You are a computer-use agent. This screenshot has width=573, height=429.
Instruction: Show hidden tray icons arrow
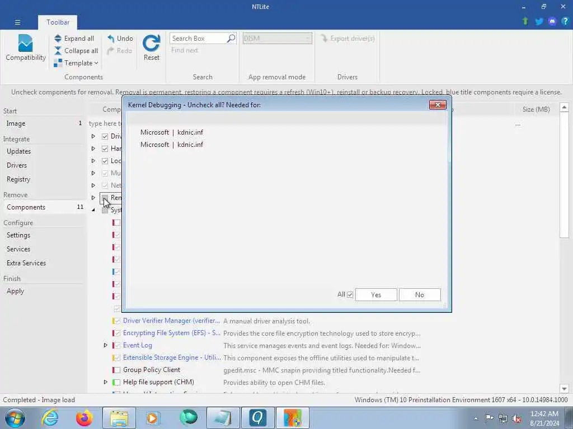[476, 419]
